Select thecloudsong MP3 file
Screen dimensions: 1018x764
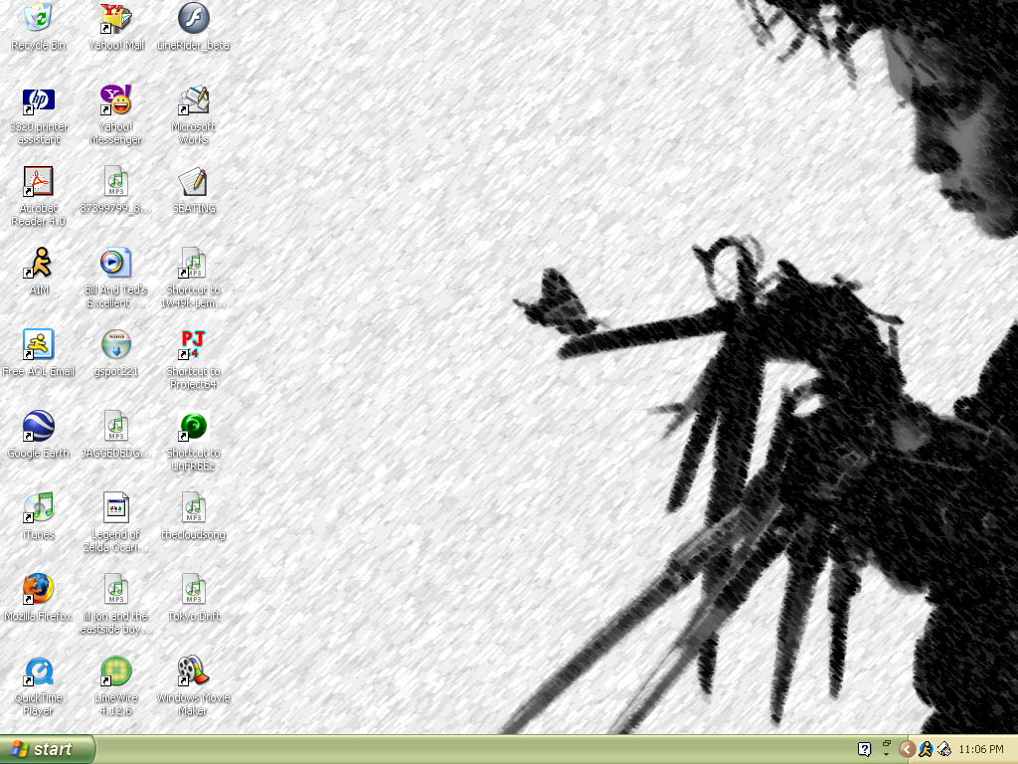pos(194,507)
